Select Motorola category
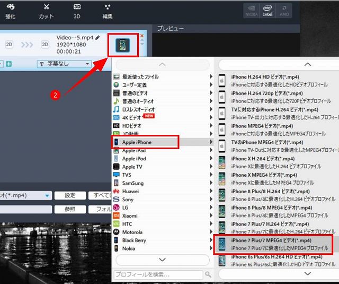Screen dimensions: 339x284 click(162, 232)
